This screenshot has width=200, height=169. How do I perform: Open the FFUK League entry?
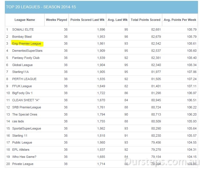click(22, 86)
